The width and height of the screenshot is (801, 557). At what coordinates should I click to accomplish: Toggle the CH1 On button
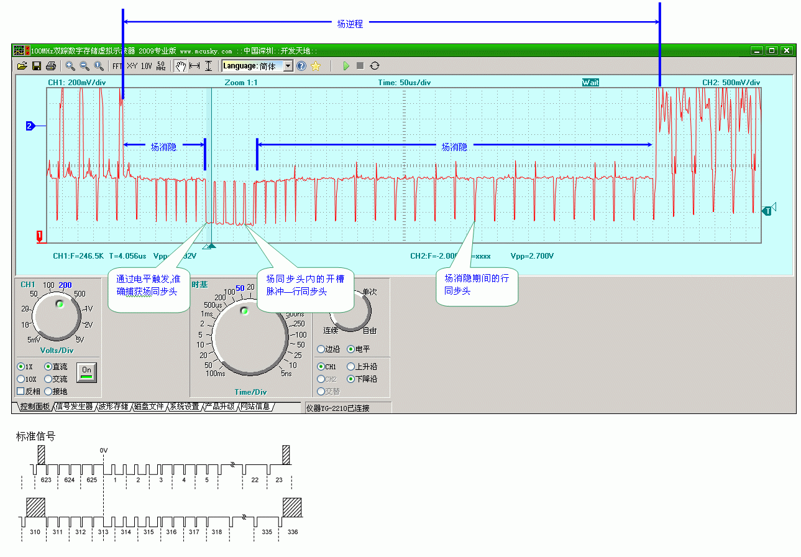point(86,372)
